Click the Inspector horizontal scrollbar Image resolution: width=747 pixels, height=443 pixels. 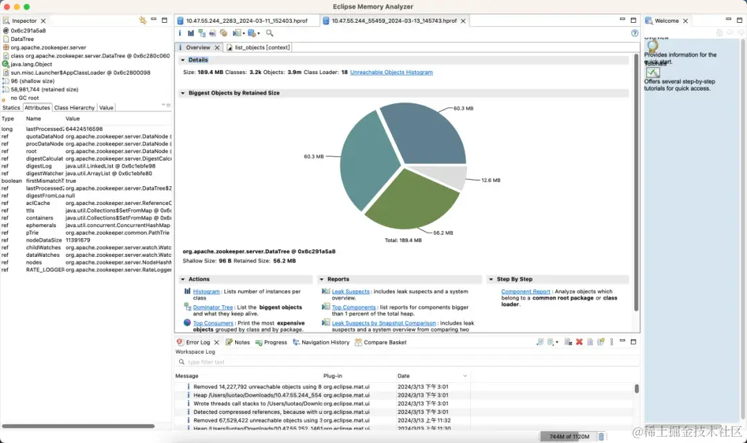pyautogui.click(x=78, y=426)
